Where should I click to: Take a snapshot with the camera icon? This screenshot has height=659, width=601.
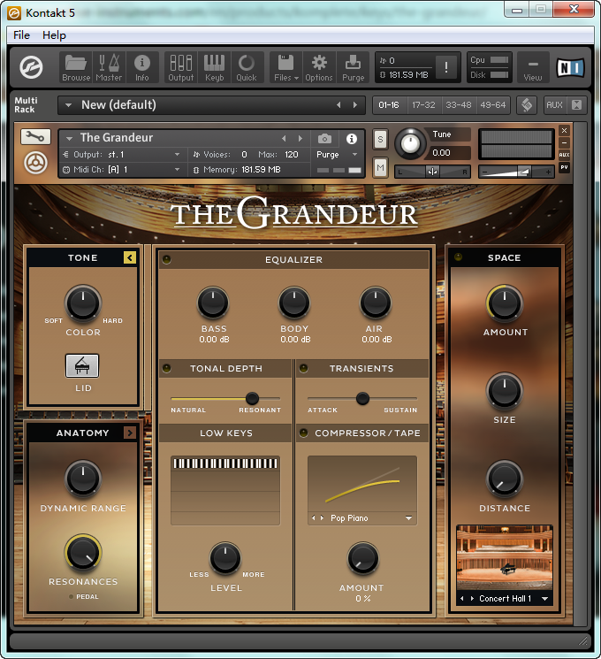pyautogui.click(x=324, y=139)
